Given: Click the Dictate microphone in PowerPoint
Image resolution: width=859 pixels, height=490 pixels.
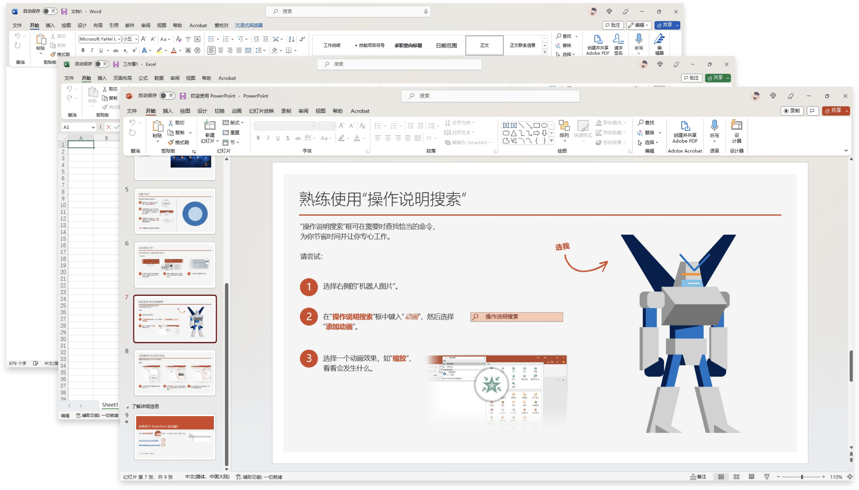Looking at the screenshot, I should click(714, 126).
